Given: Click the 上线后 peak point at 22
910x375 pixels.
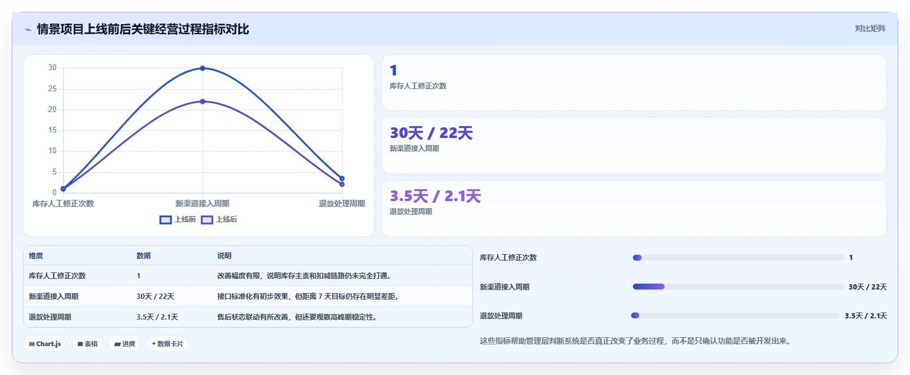Looking at the screenshot, I should [x=202, y=101].
